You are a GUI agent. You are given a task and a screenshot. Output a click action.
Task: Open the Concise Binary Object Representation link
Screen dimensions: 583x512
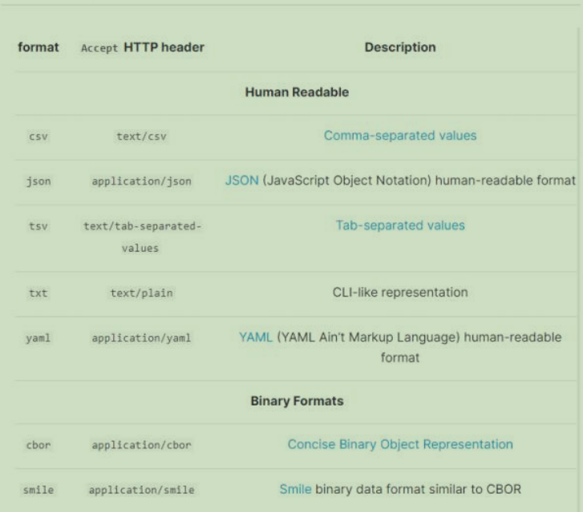(x=399, y=444)
